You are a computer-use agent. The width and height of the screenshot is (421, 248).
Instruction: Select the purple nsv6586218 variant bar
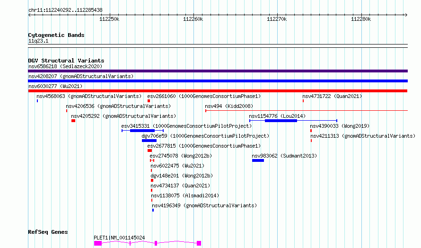(x=218, y=71)
